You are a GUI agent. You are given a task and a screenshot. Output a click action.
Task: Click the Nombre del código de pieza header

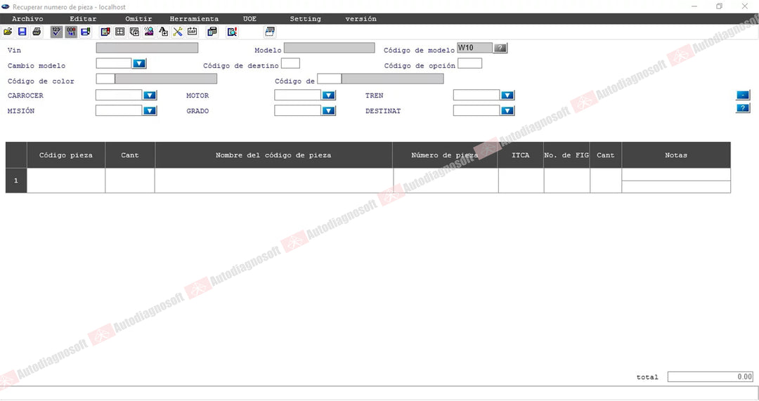pos(273,155)
